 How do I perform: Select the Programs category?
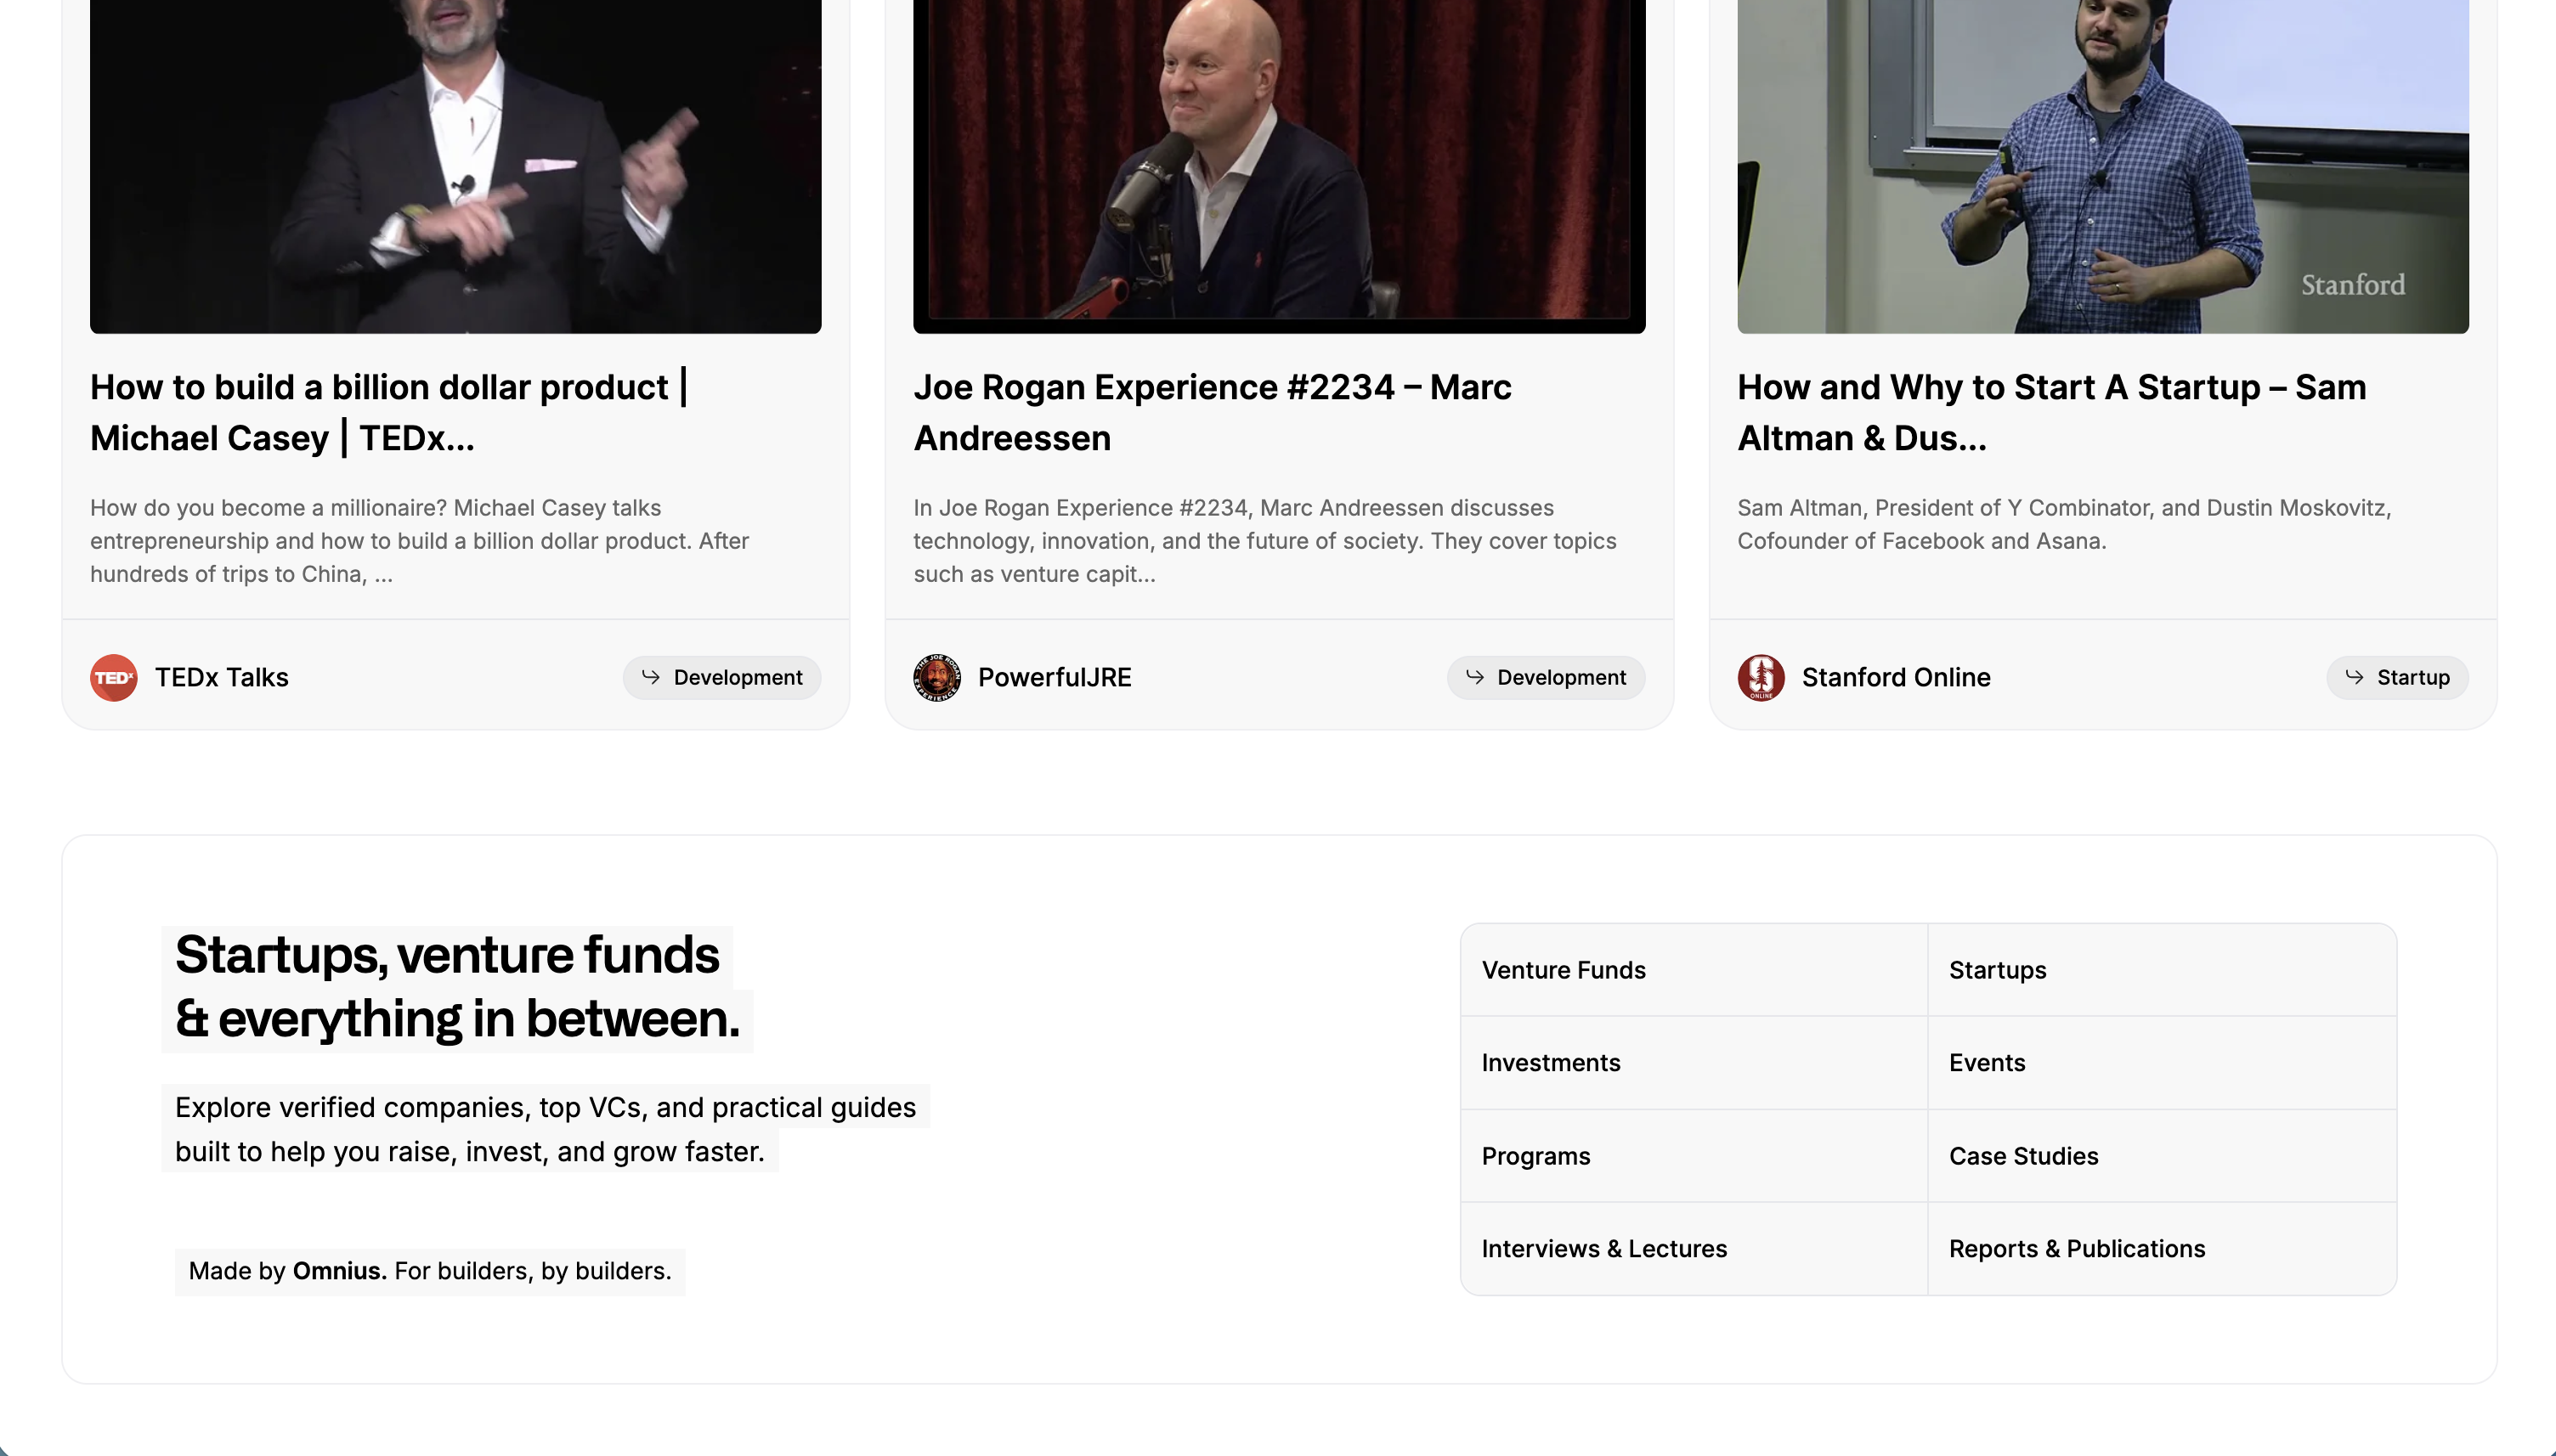point(1694,1155)
